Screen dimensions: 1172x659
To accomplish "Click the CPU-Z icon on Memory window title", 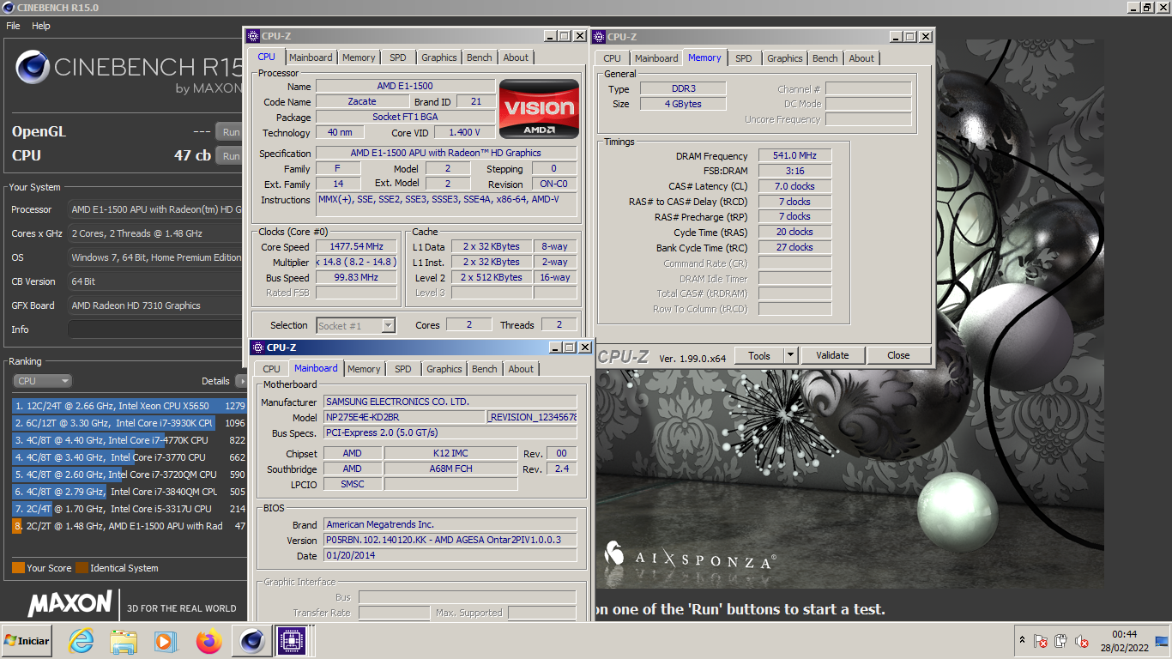I will pyautogui.click(x=599, y=37).
